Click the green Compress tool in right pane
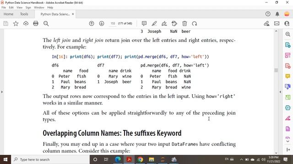This screenshot has height=164, width=293. 288,97
